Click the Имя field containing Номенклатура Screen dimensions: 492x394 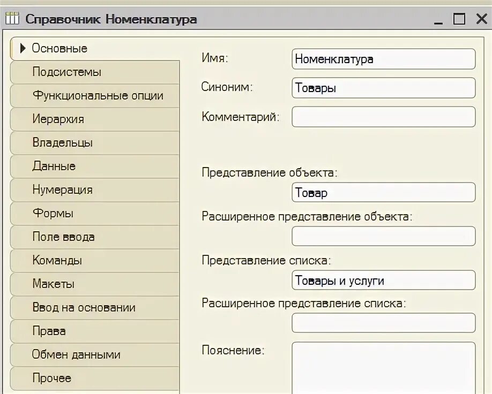click(383, 59)
